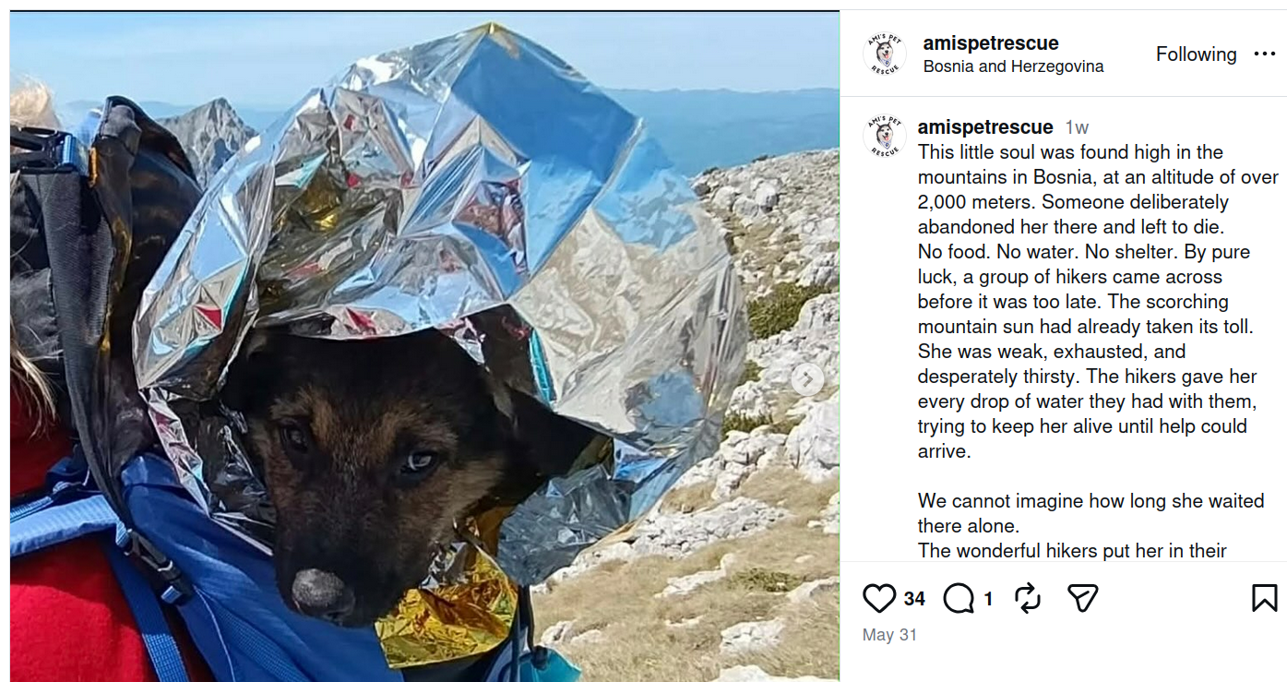The width and height of the screenshot is (1287, 682).
Task: Open amispetrescue username in header
Action: pos(991,42)
